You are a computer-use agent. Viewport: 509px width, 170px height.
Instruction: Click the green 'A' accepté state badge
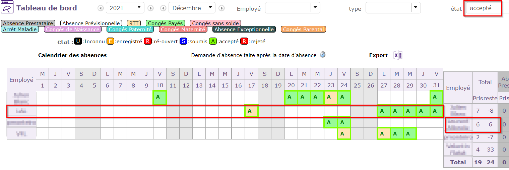(213, 42)
